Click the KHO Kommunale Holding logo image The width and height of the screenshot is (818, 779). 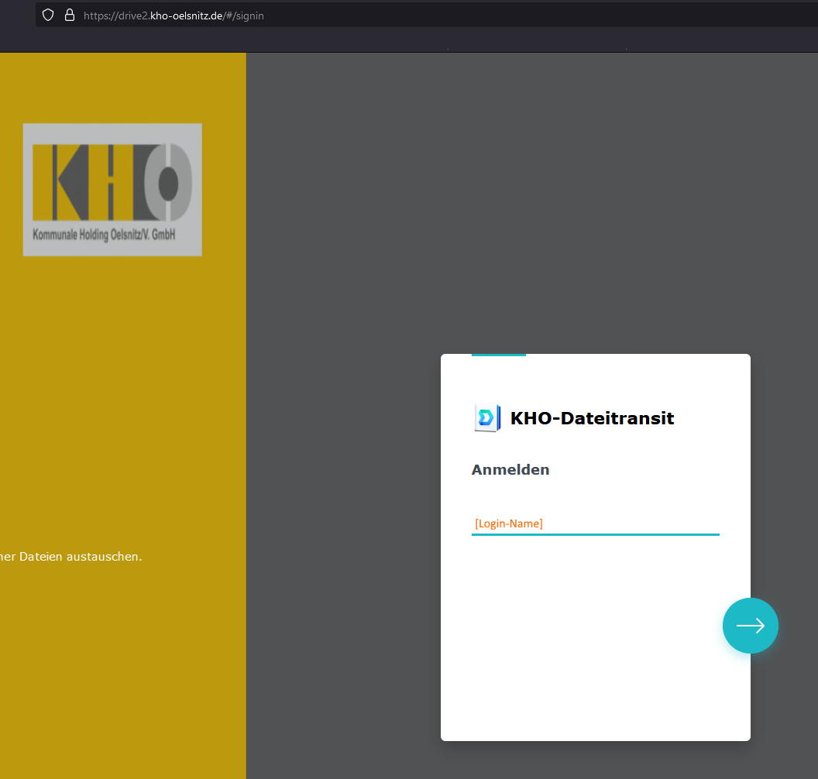click(112, 189)
